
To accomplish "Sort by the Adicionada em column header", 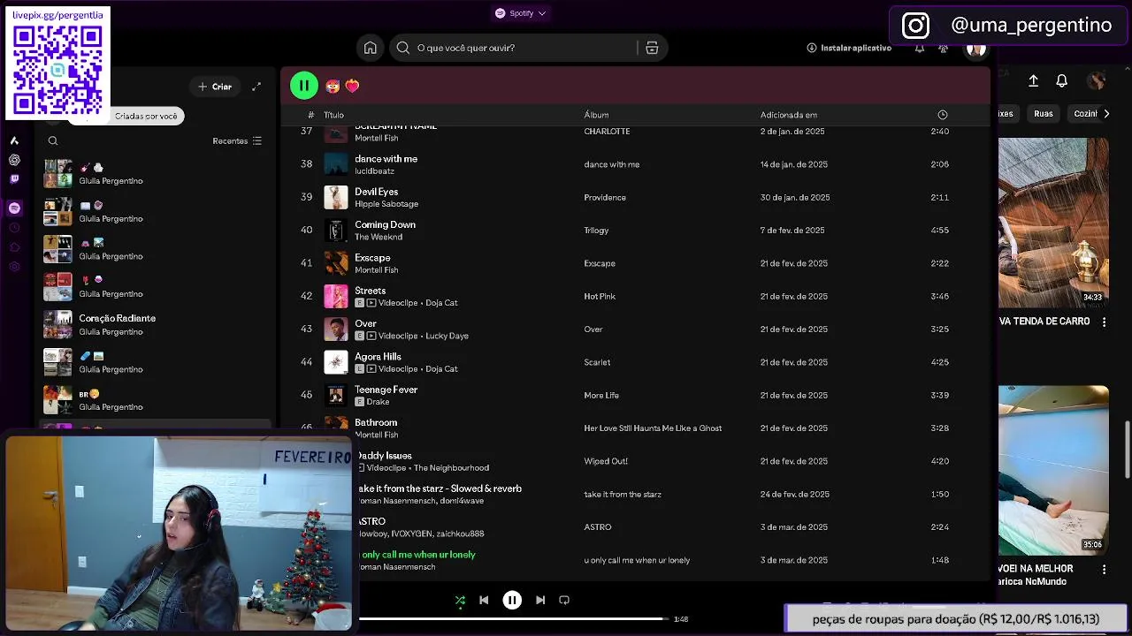I will click(789, 115).
